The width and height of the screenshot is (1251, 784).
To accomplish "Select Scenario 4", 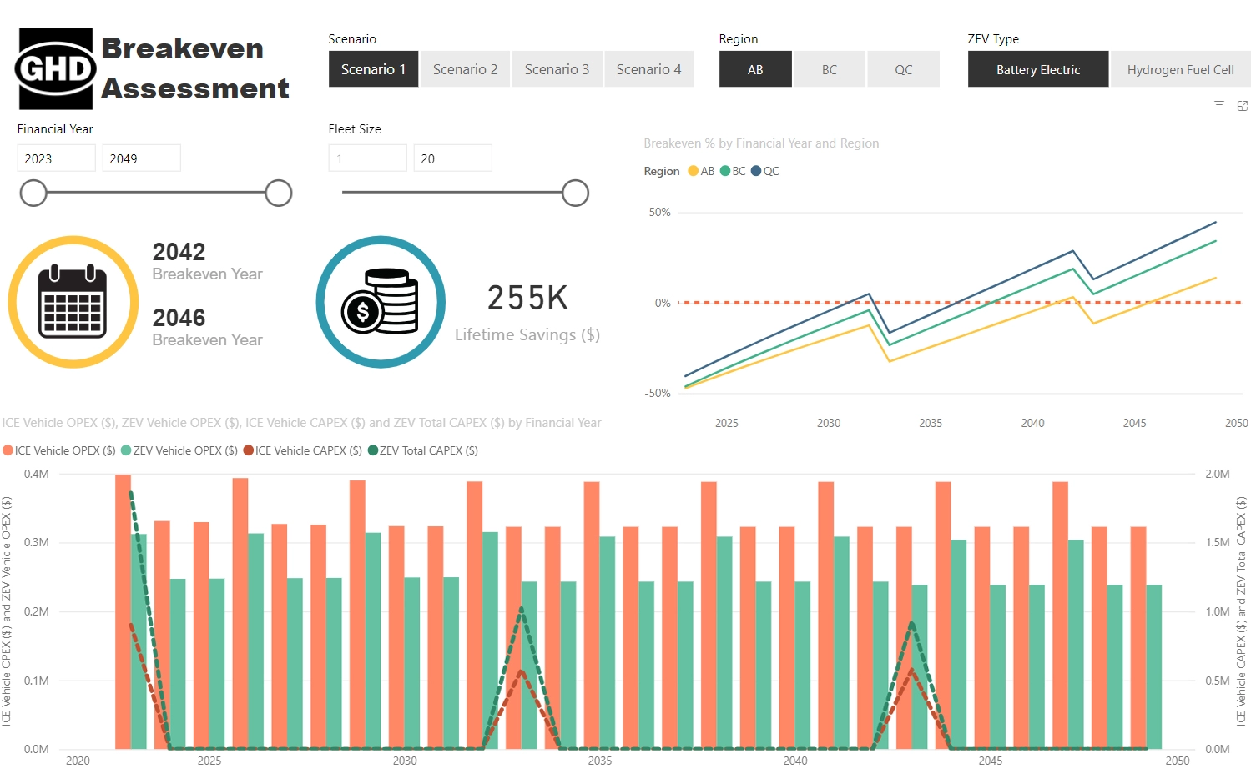I will coord(648,69).
